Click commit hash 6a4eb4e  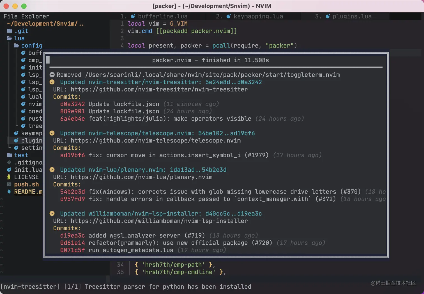pyautogui.click(x=72, y=118)
